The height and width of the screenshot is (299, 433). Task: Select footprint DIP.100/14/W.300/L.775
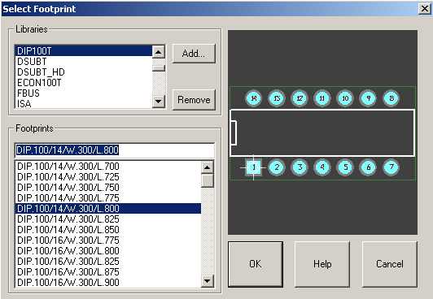click(108, 198)
